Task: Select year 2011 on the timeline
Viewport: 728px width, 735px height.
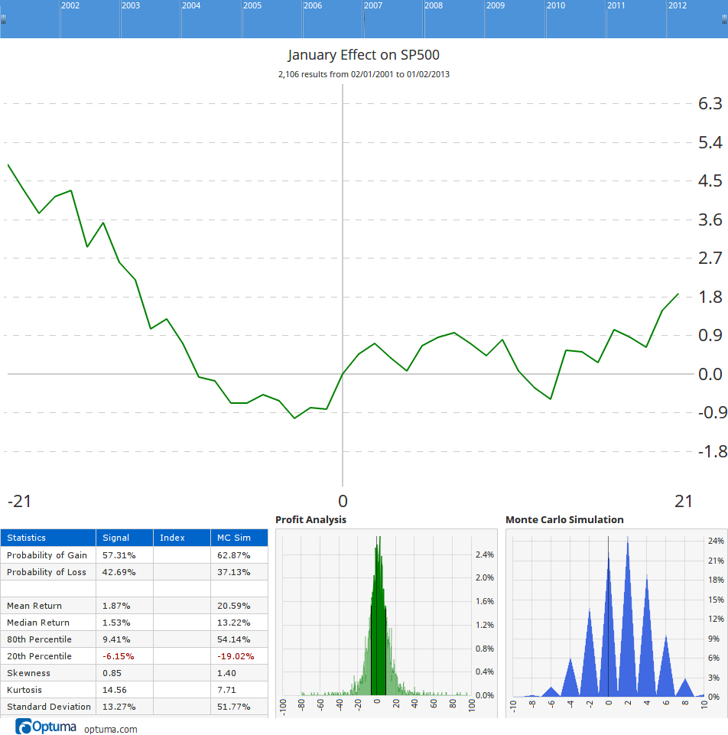Action: point(616,5)
